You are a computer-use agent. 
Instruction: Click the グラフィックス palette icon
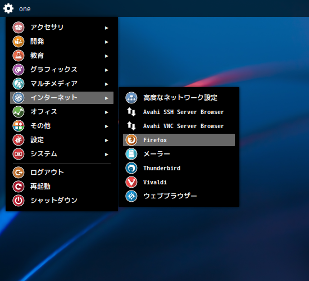click(x=19, y=70)
